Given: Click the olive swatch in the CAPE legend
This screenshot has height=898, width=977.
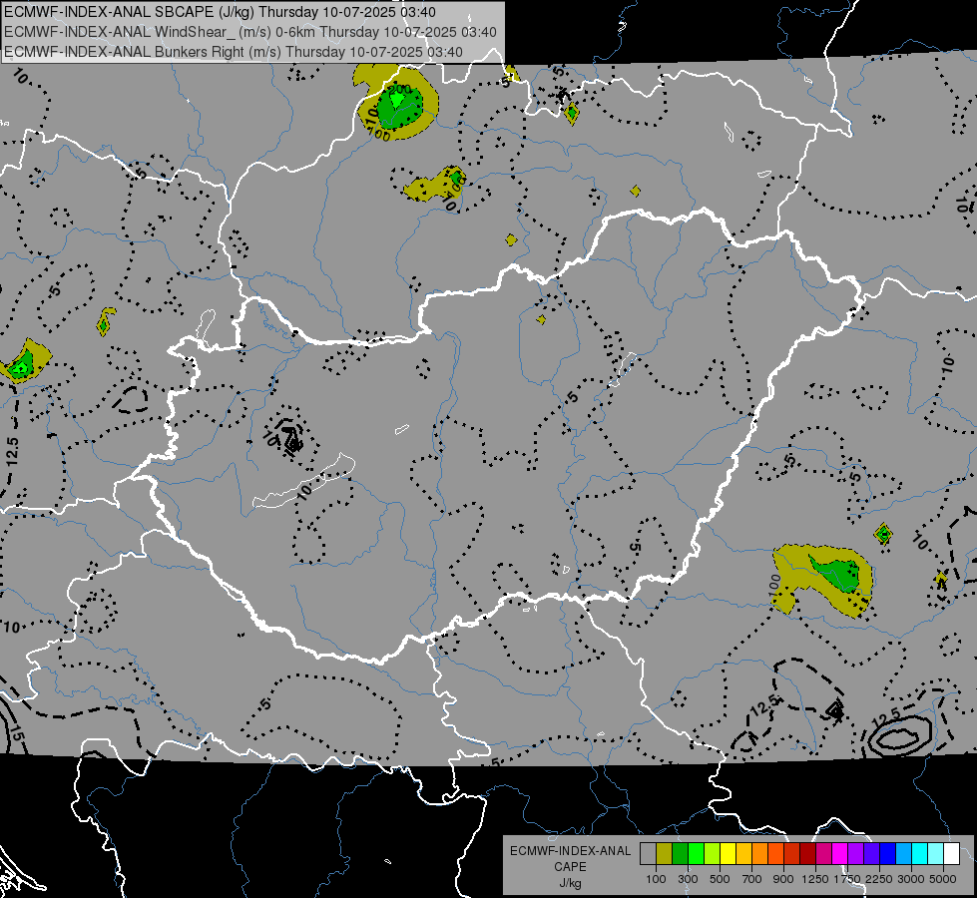Looking at the screenshot, I should [x=665, y=854].
